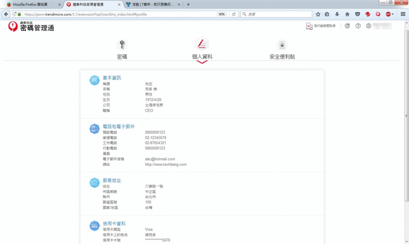Bookmark this page with star icon
This screenshot has width=409, height=244.
318,15
